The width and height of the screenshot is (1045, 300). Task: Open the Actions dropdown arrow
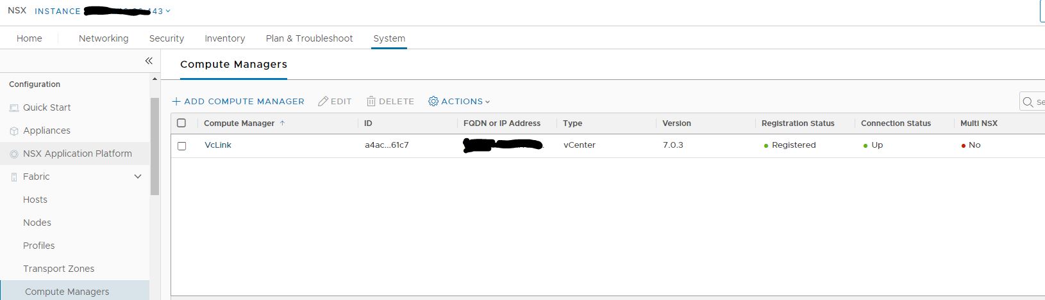point(487,102)
